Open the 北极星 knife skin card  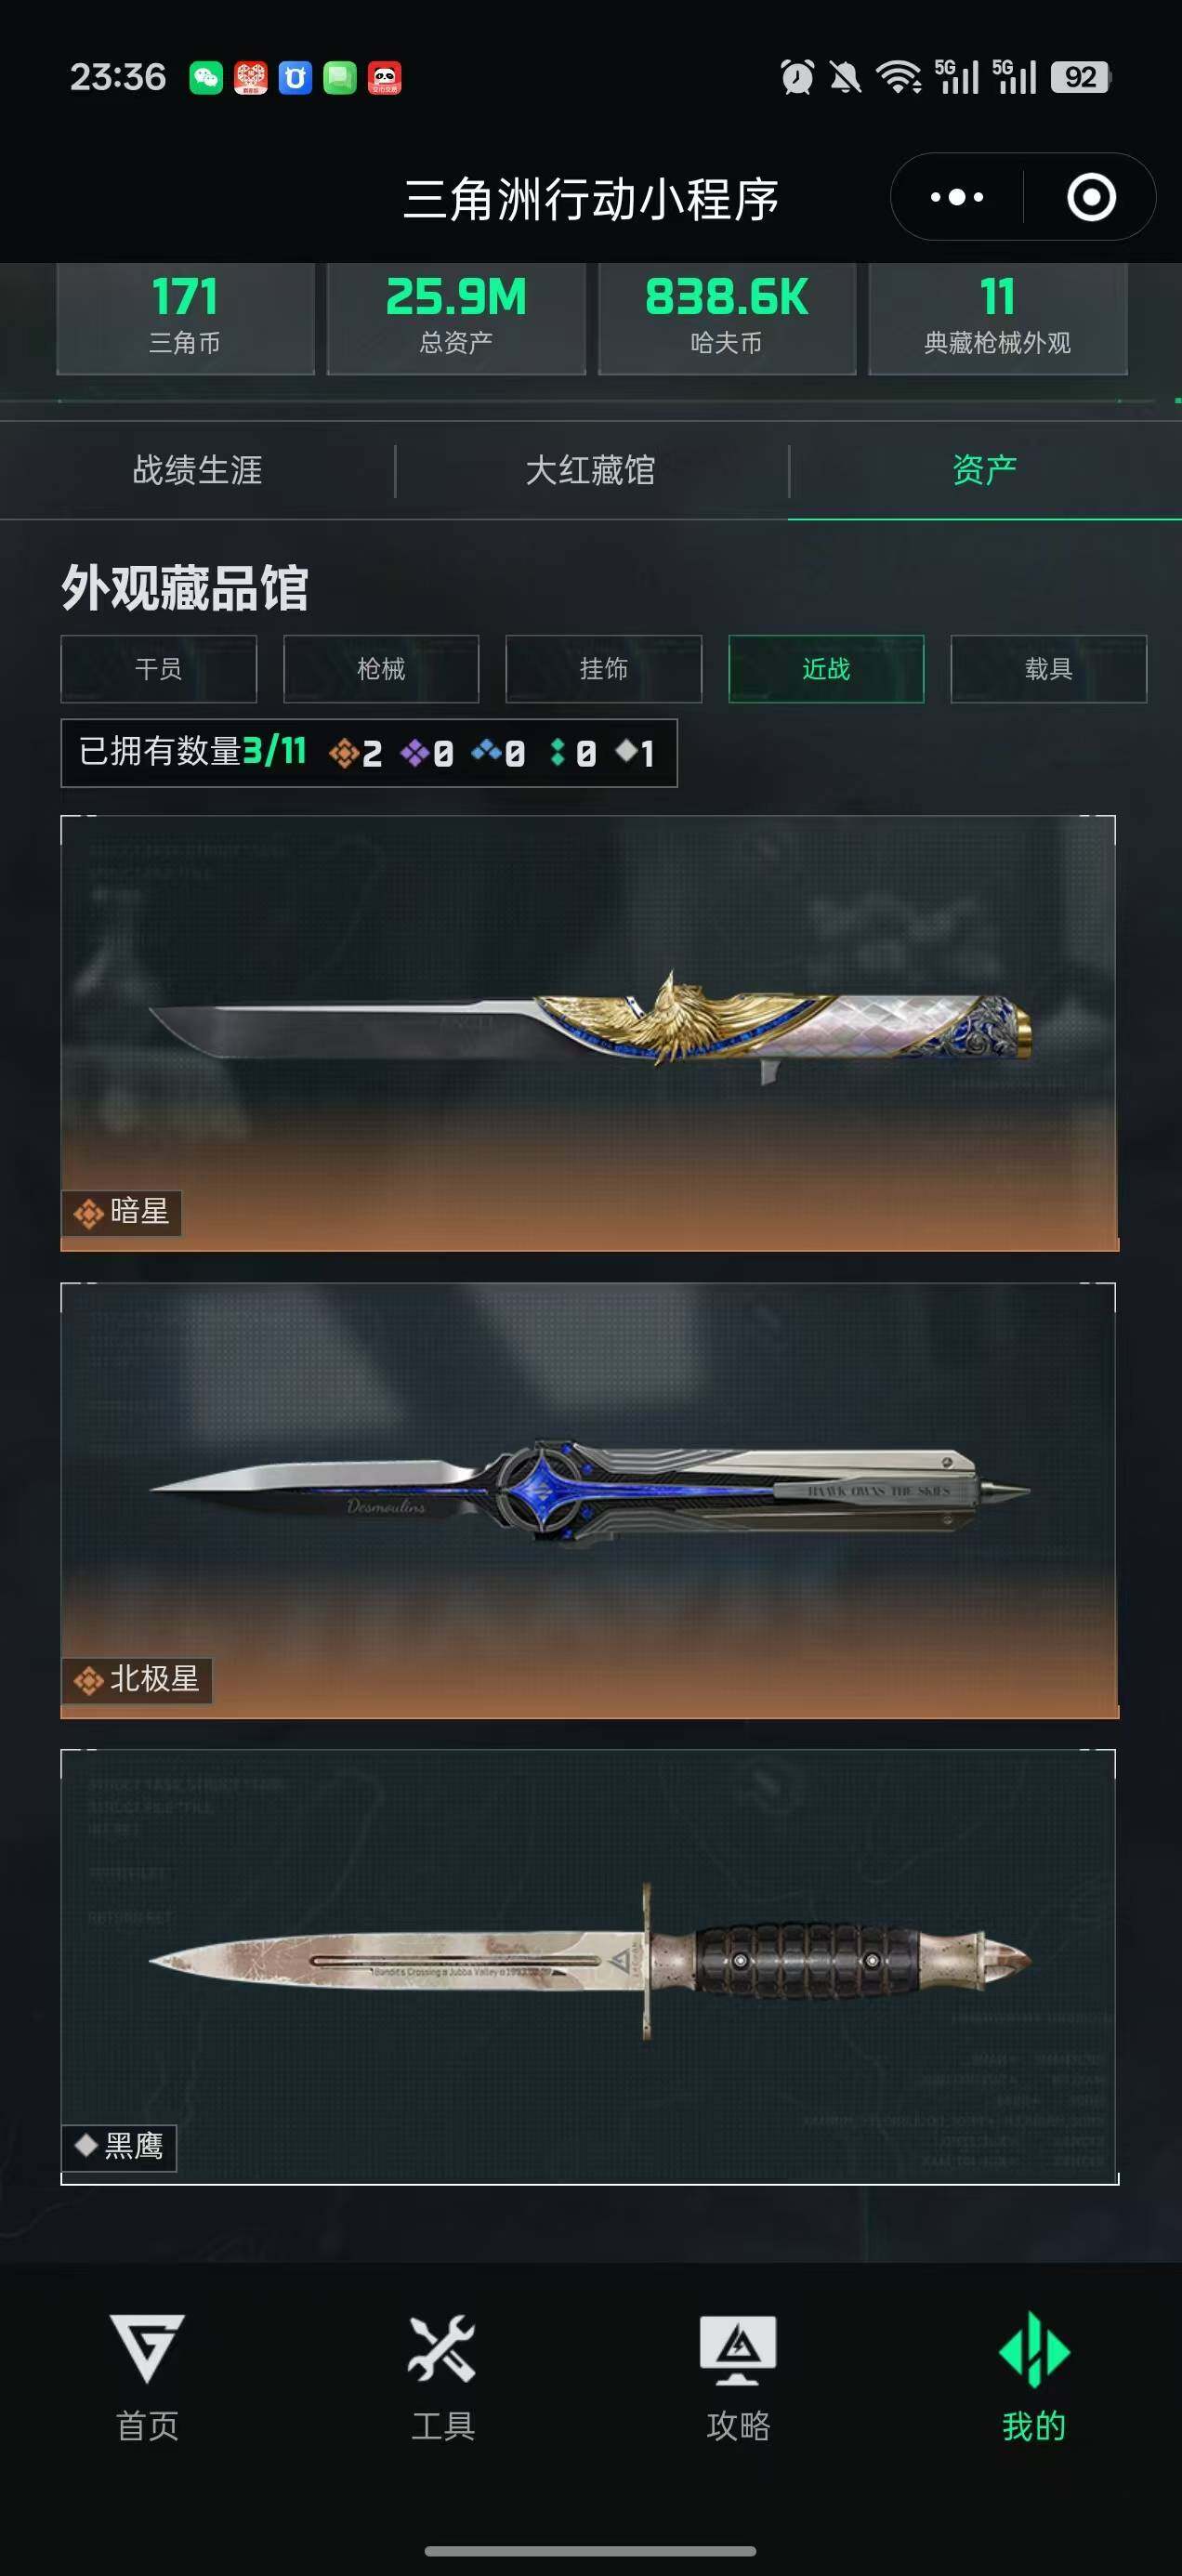[x=589, y=1500]
